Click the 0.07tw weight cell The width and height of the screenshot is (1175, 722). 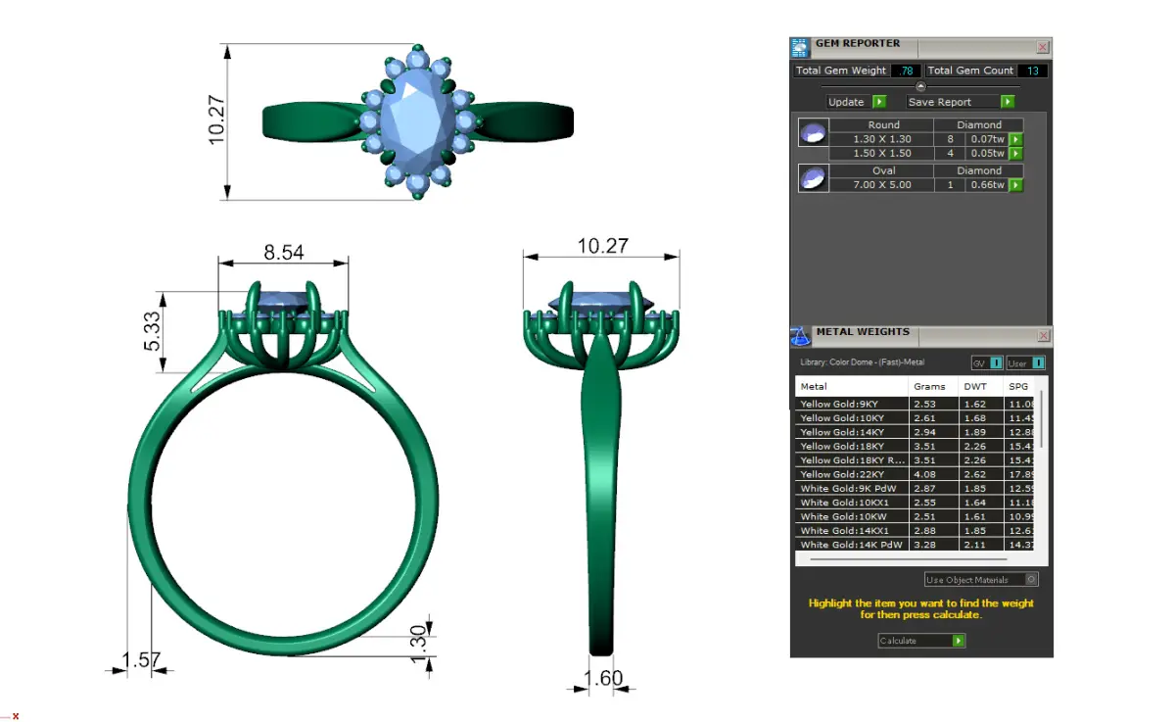(989, 139)
